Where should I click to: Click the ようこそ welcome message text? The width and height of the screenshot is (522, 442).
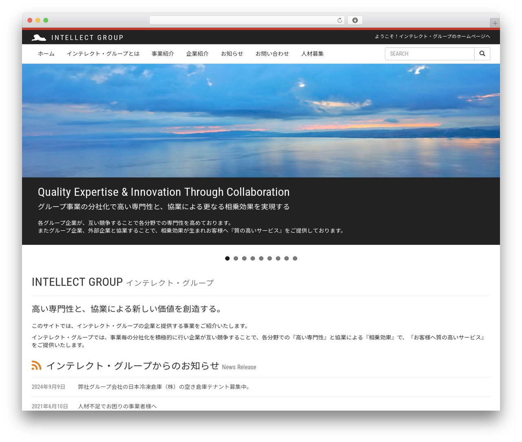433,36
